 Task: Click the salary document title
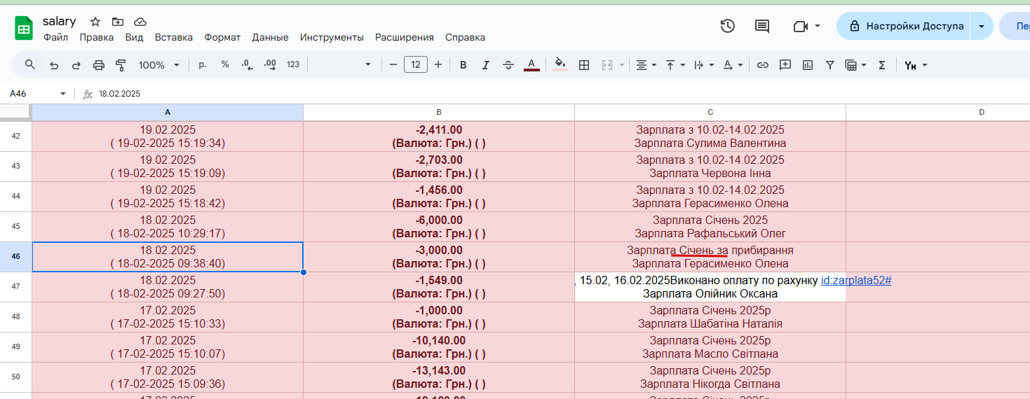coord(59,22)
